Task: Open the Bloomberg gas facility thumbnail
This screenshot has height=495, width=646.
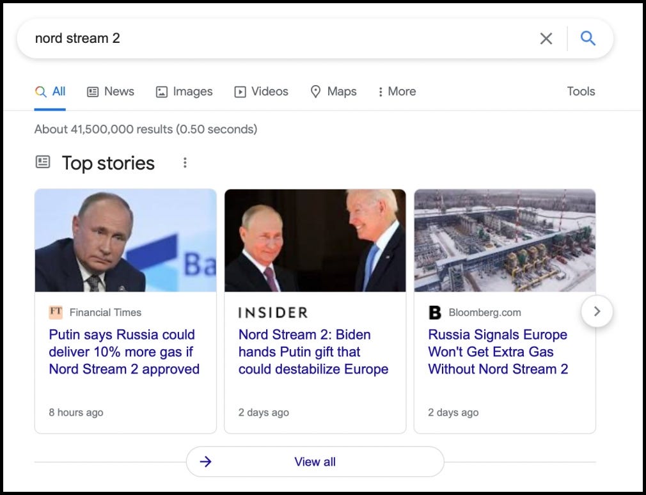Action: coord(505,240)
